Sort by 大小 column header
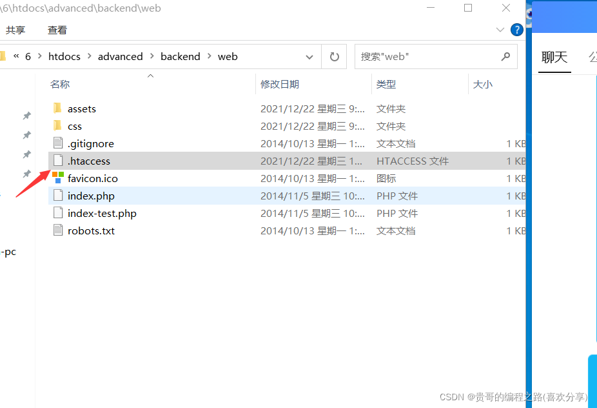The height and width of the screenshot is (408, 597). (483, 85)
